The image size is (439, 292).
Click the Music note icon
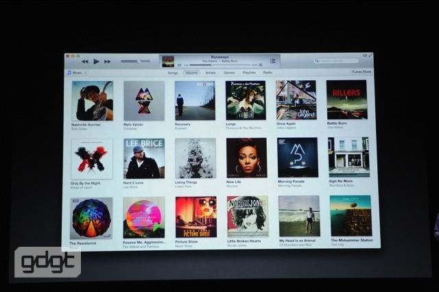tap(69, 73)
